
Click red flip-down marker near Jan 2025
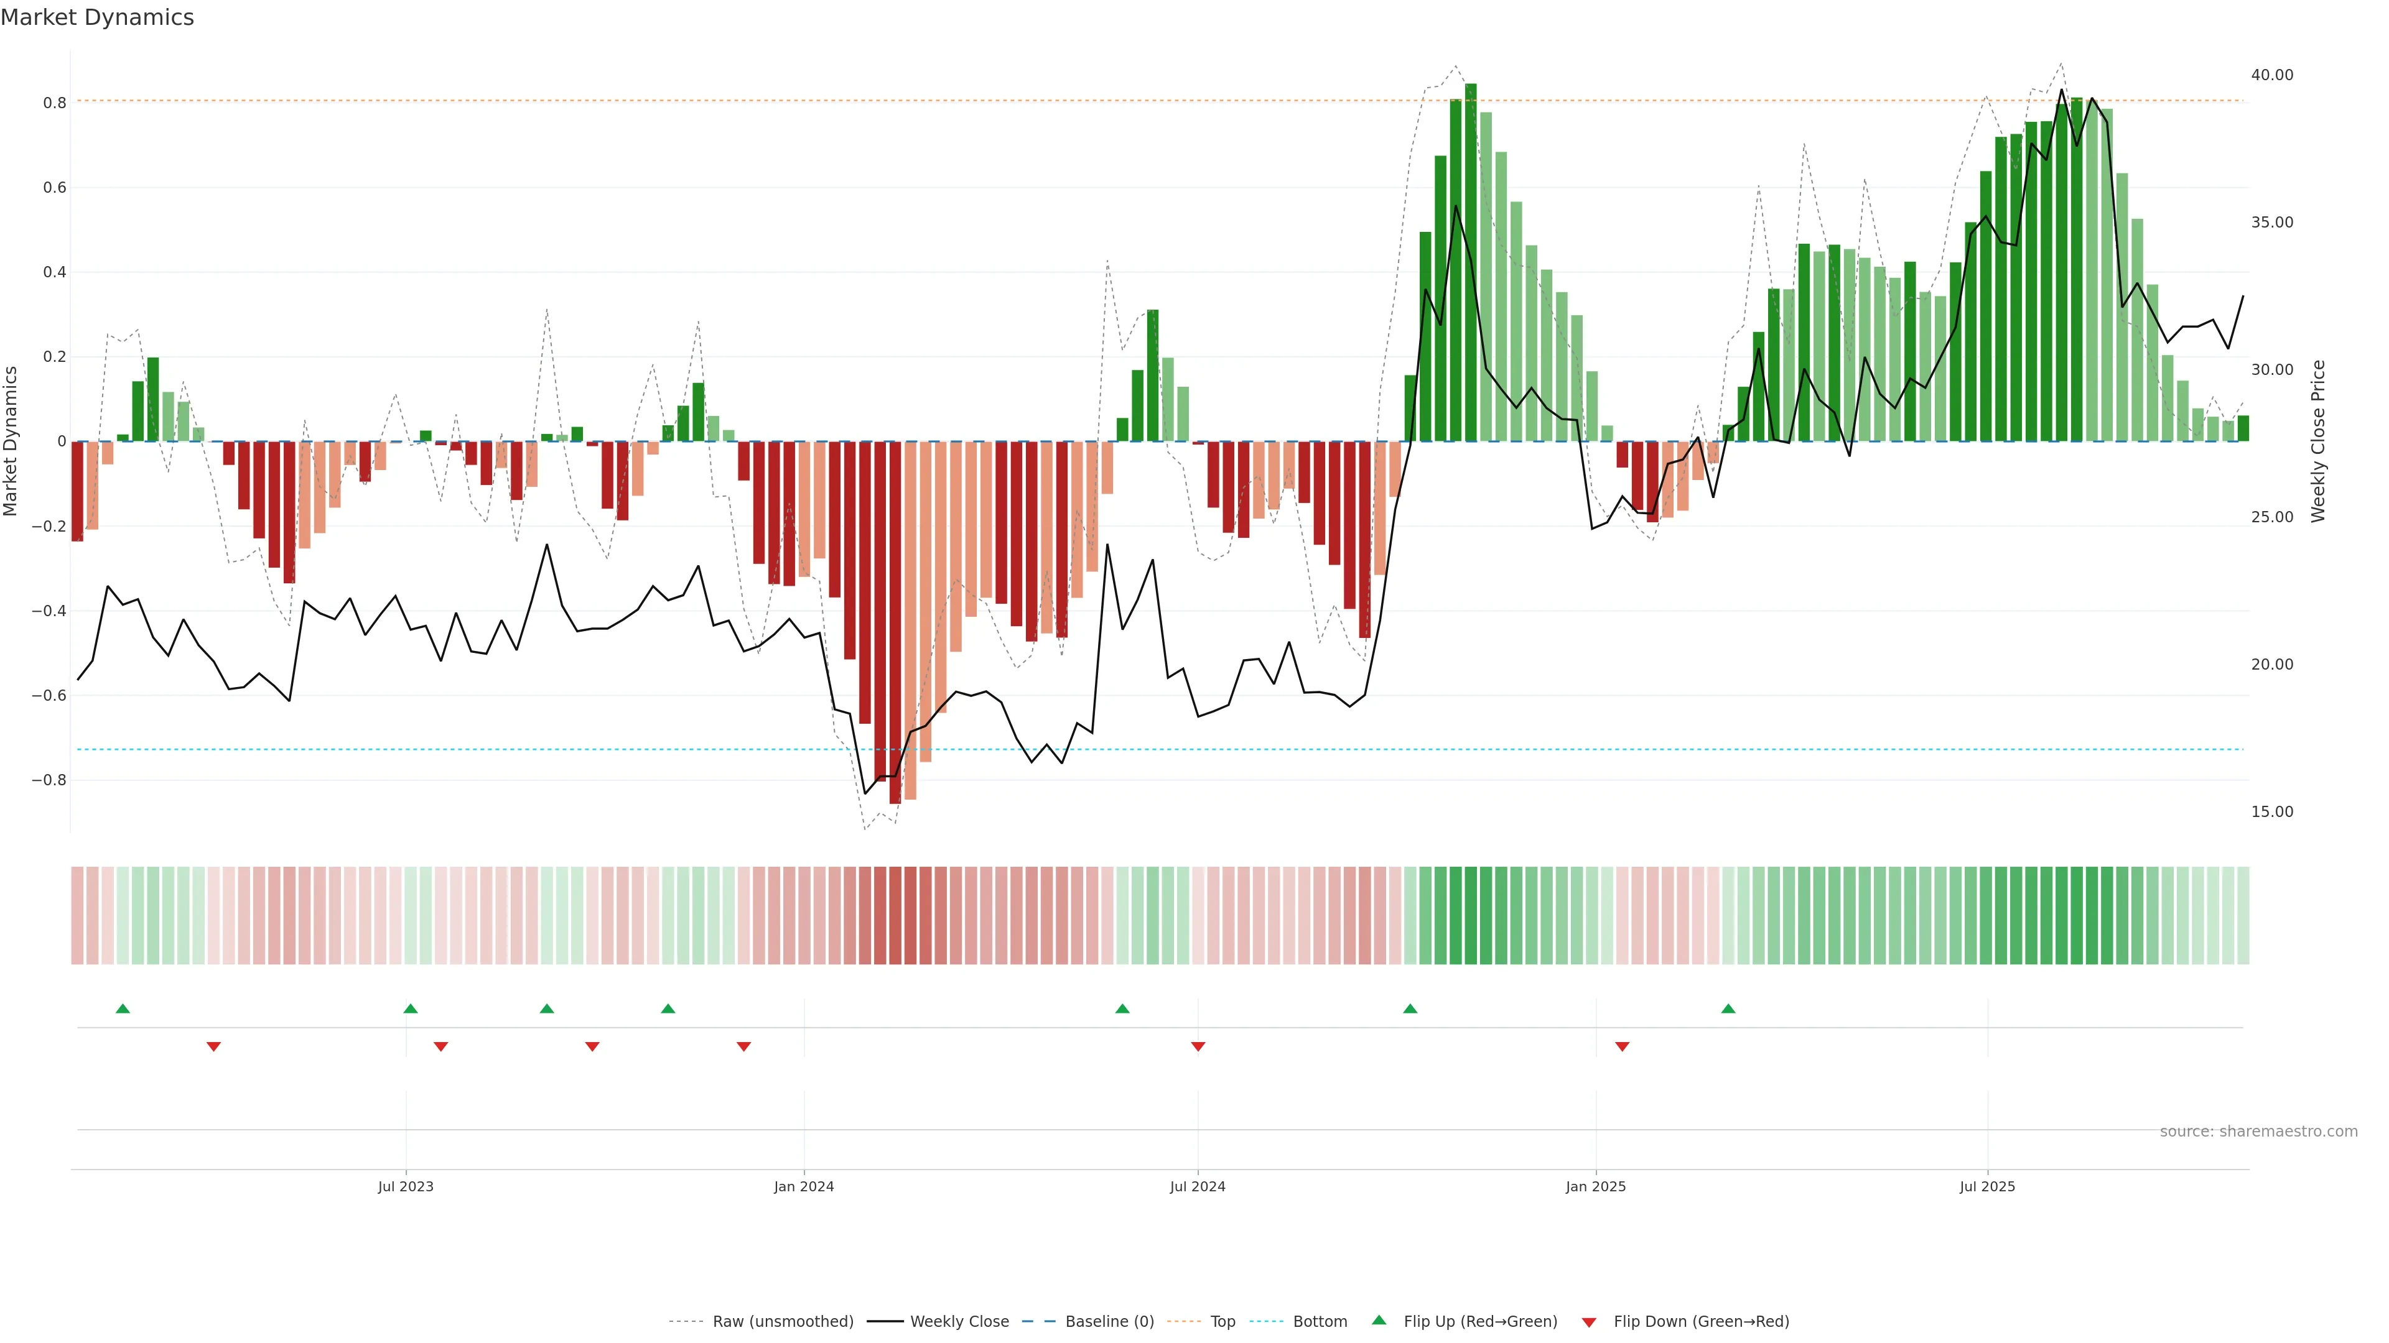coord(1622,1046)
